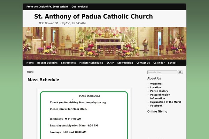This screenshot has height=139, width=209.
Task: Go to Home in the navigation bar
Action: click(30, 63)
